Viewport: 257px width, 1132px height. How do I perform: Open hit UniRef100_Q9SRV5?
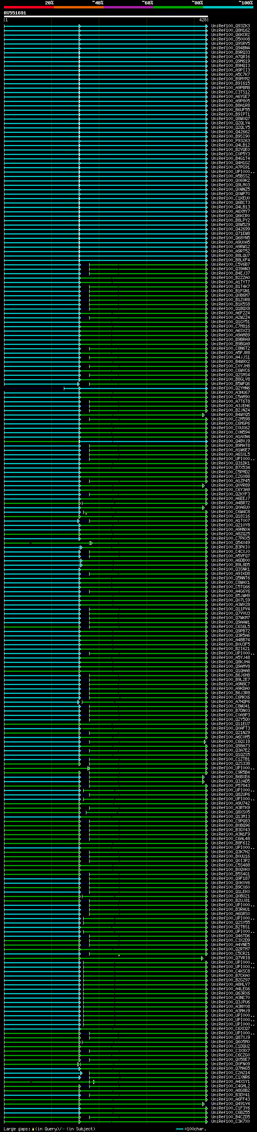click(x=230, y=43)
